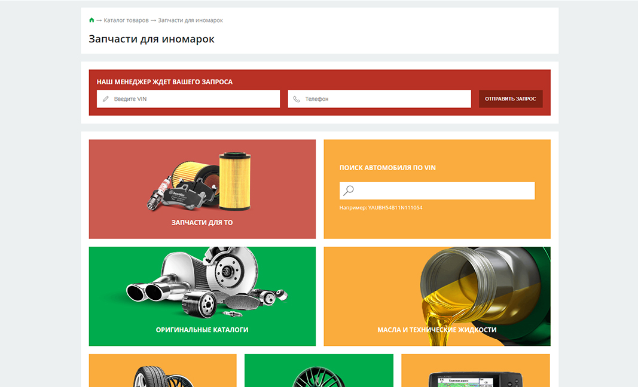Open the tire category tile
This screenshot has height=387, width=638.
163,370
